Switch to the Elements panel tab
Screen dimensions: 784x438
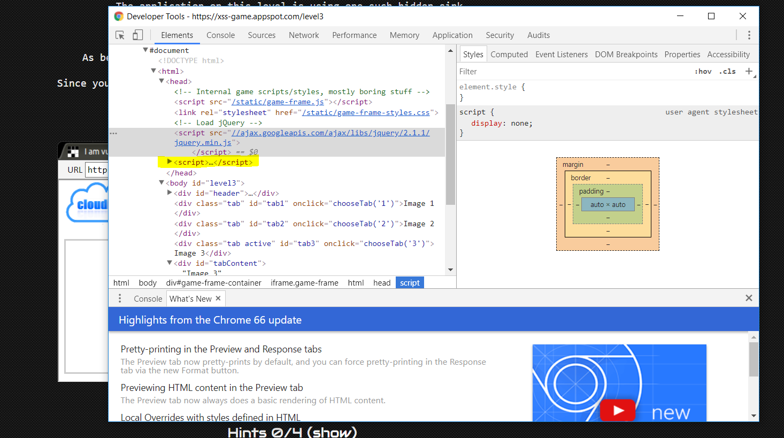177,35
